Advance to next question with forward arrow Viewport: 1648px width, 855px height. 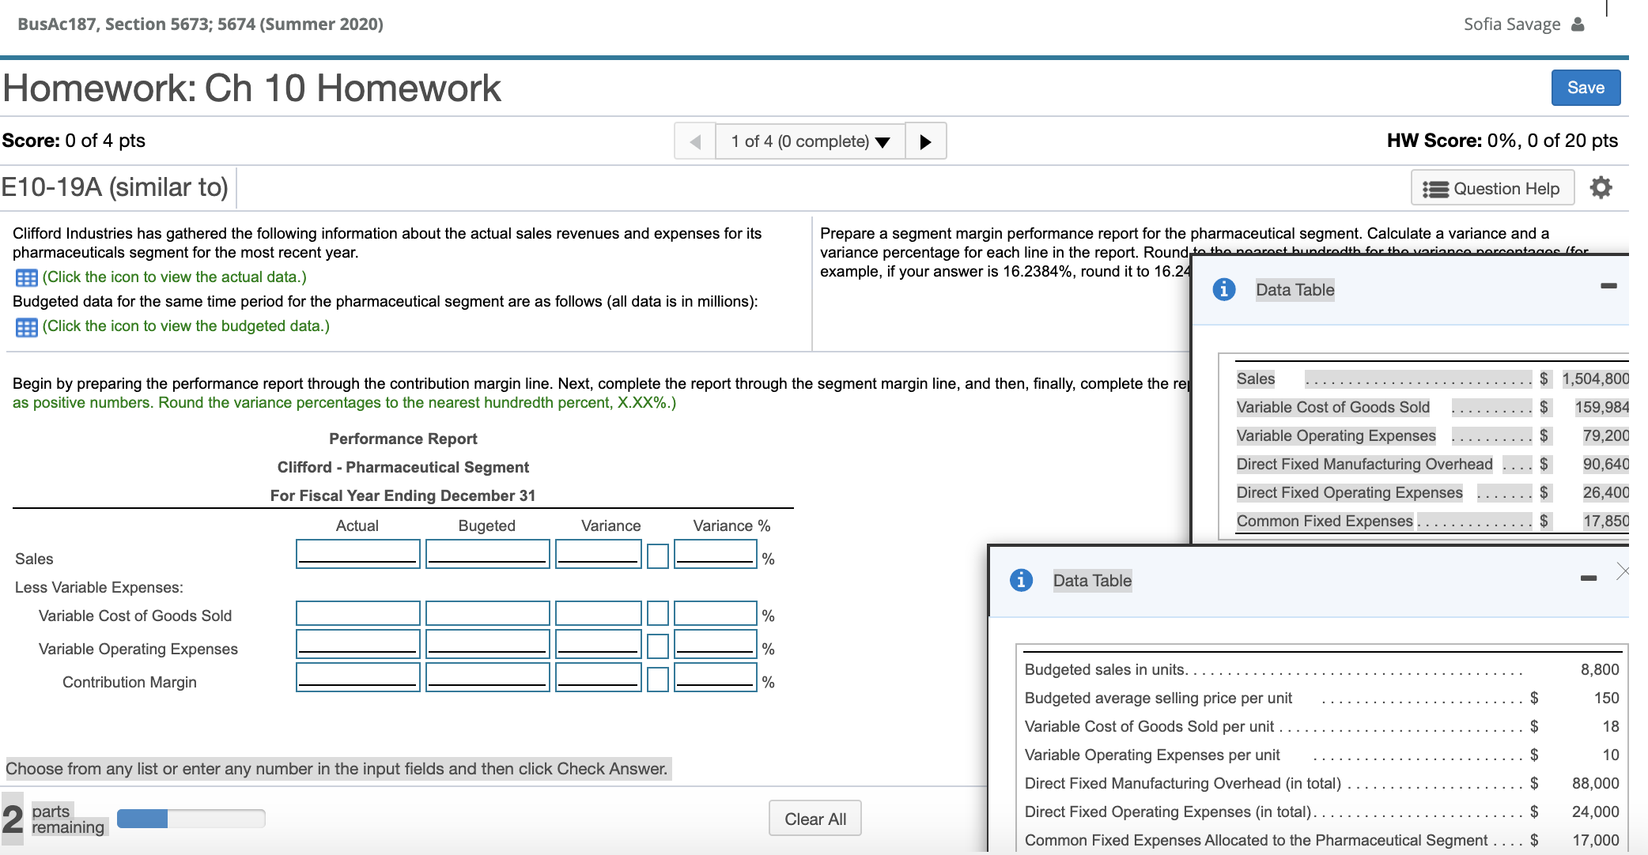pos(926,141)
